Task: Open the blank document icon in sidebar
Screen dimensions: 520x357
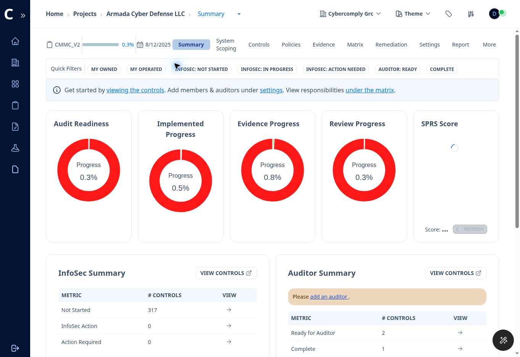Action: pos(15,169)
